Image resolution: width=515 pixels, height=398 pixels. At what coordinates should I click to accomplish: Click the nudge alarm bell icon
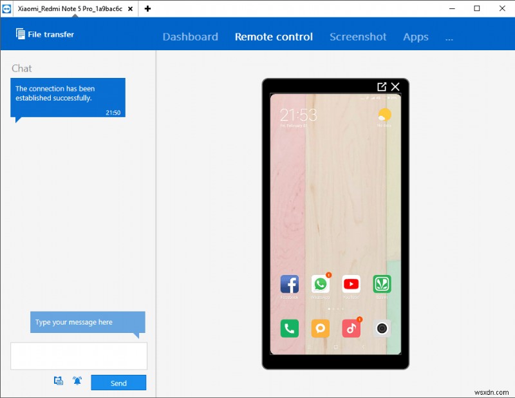tap(77, 381)
